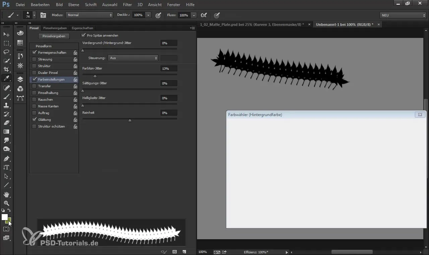Toggle the brush panel icon in options bar
Image resolution: width=429 pixels, height=255 pixels.
[x=43, y=15]
